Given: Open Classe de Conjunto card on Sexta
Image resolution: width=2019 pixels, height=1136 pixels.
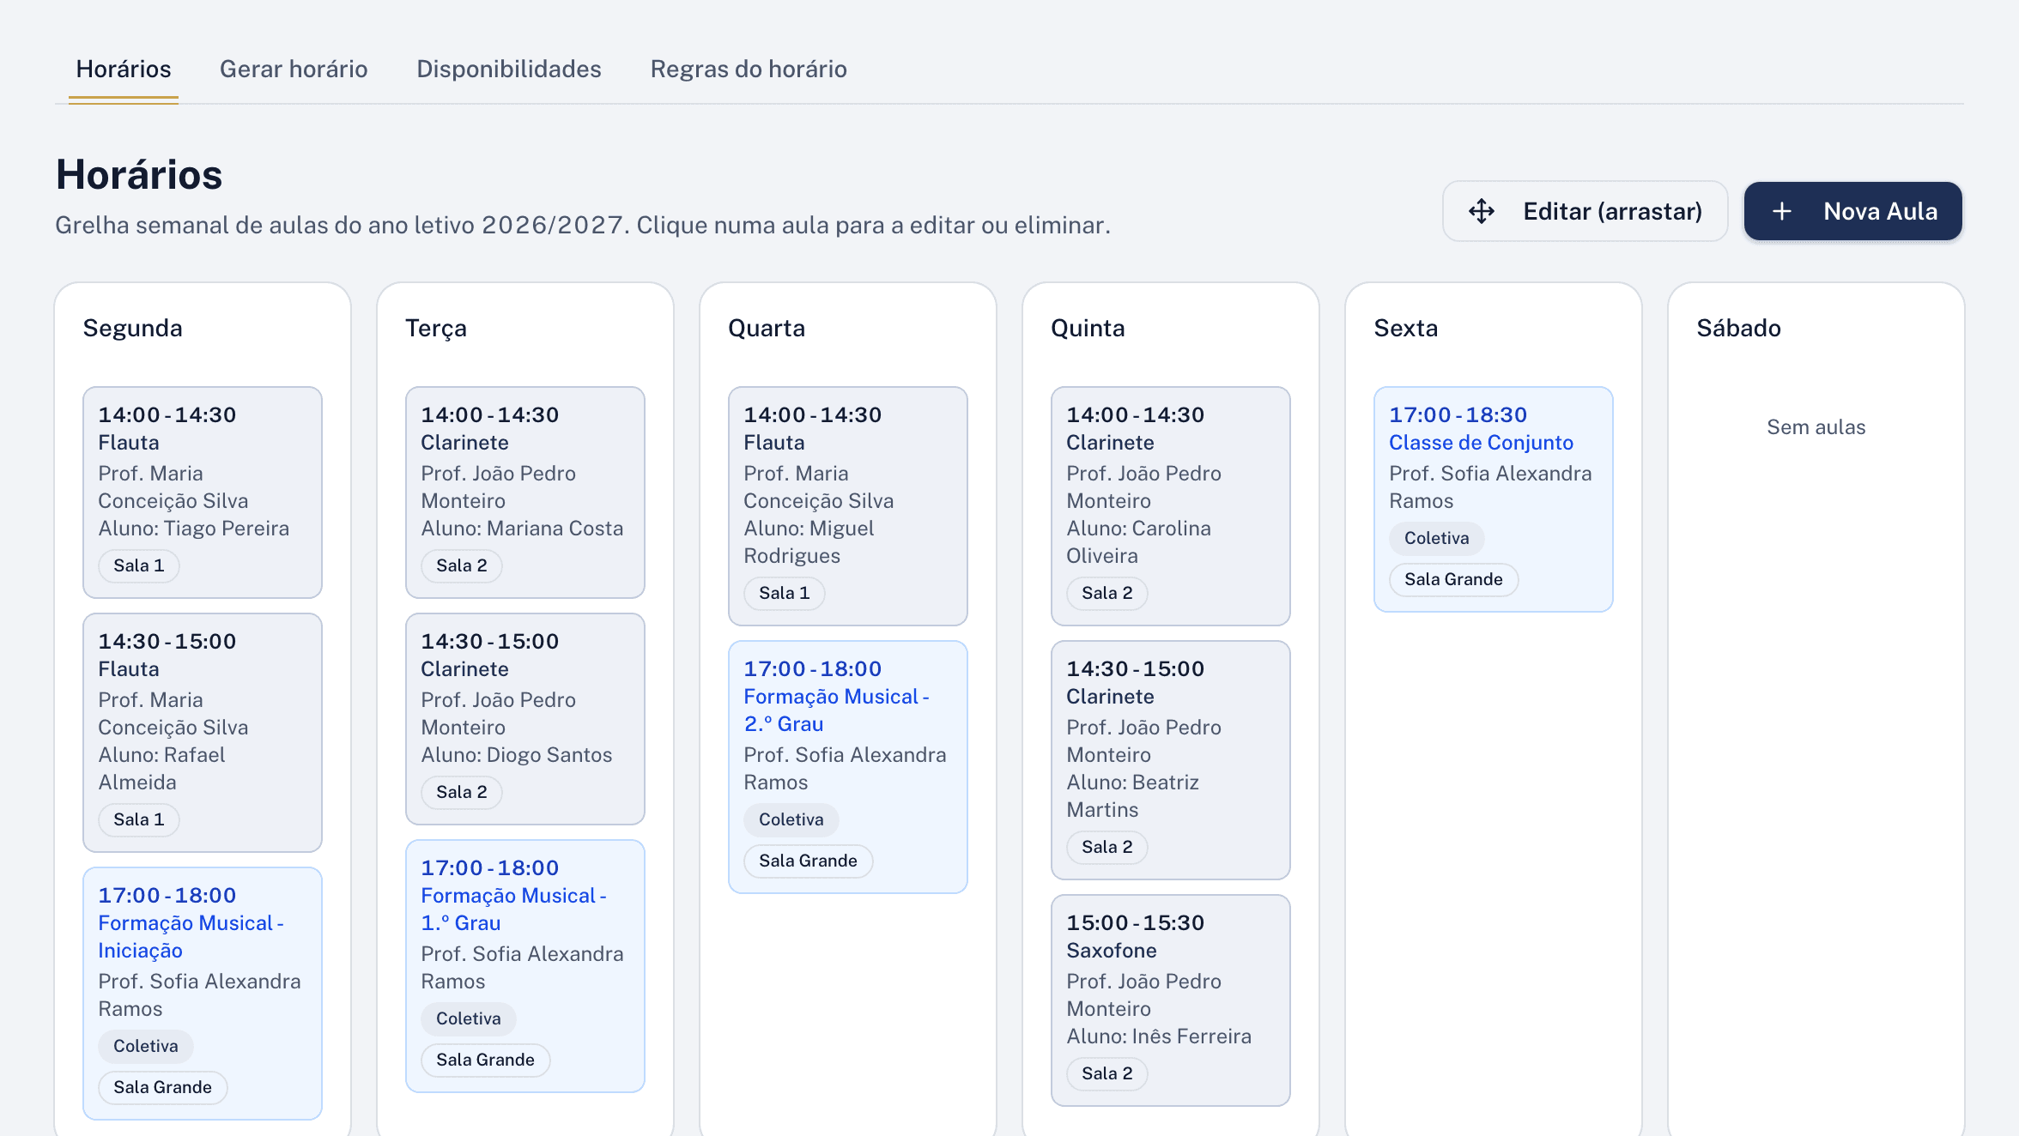Looking at the screenshot, I should (1494, 499).
